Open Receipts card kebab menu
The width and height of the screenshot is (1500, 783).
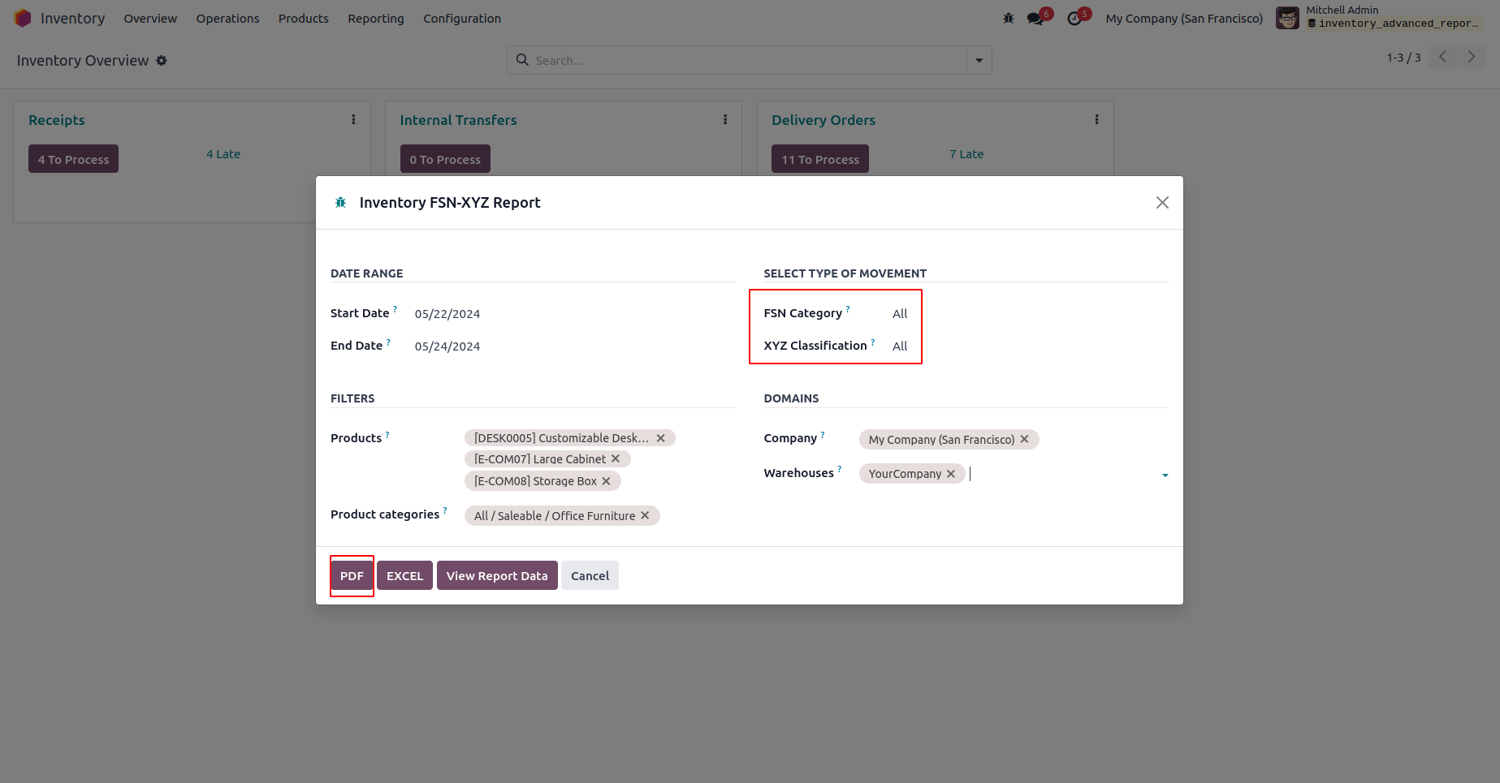pyautogui.click(x=353, y=119)
